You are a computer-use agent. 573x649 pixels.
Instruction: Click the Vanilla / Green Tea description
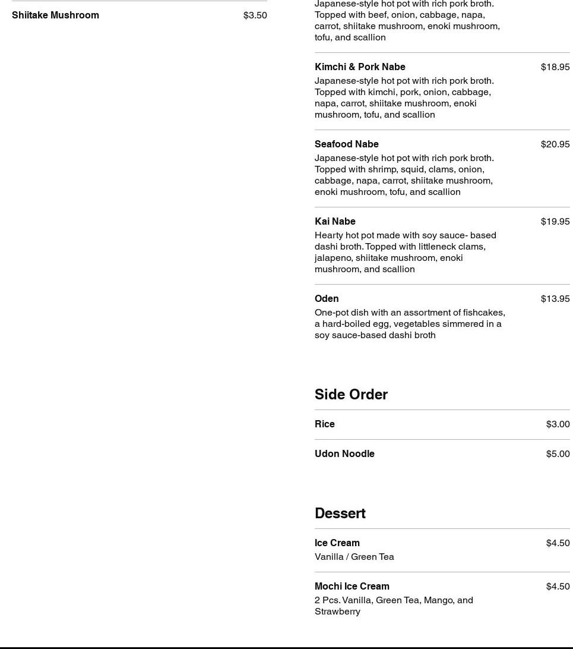pyautogui.click(x=354, y=557)
